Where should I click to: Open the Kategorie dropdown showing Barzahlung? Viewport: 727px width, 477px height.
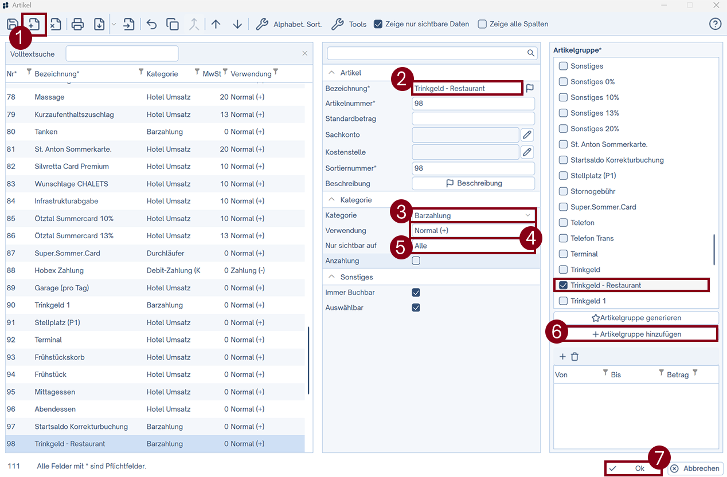473,215
